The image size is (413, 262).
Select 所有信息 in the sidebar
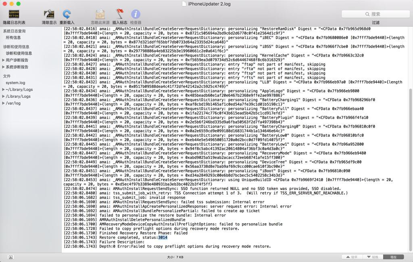click(13, 38)
